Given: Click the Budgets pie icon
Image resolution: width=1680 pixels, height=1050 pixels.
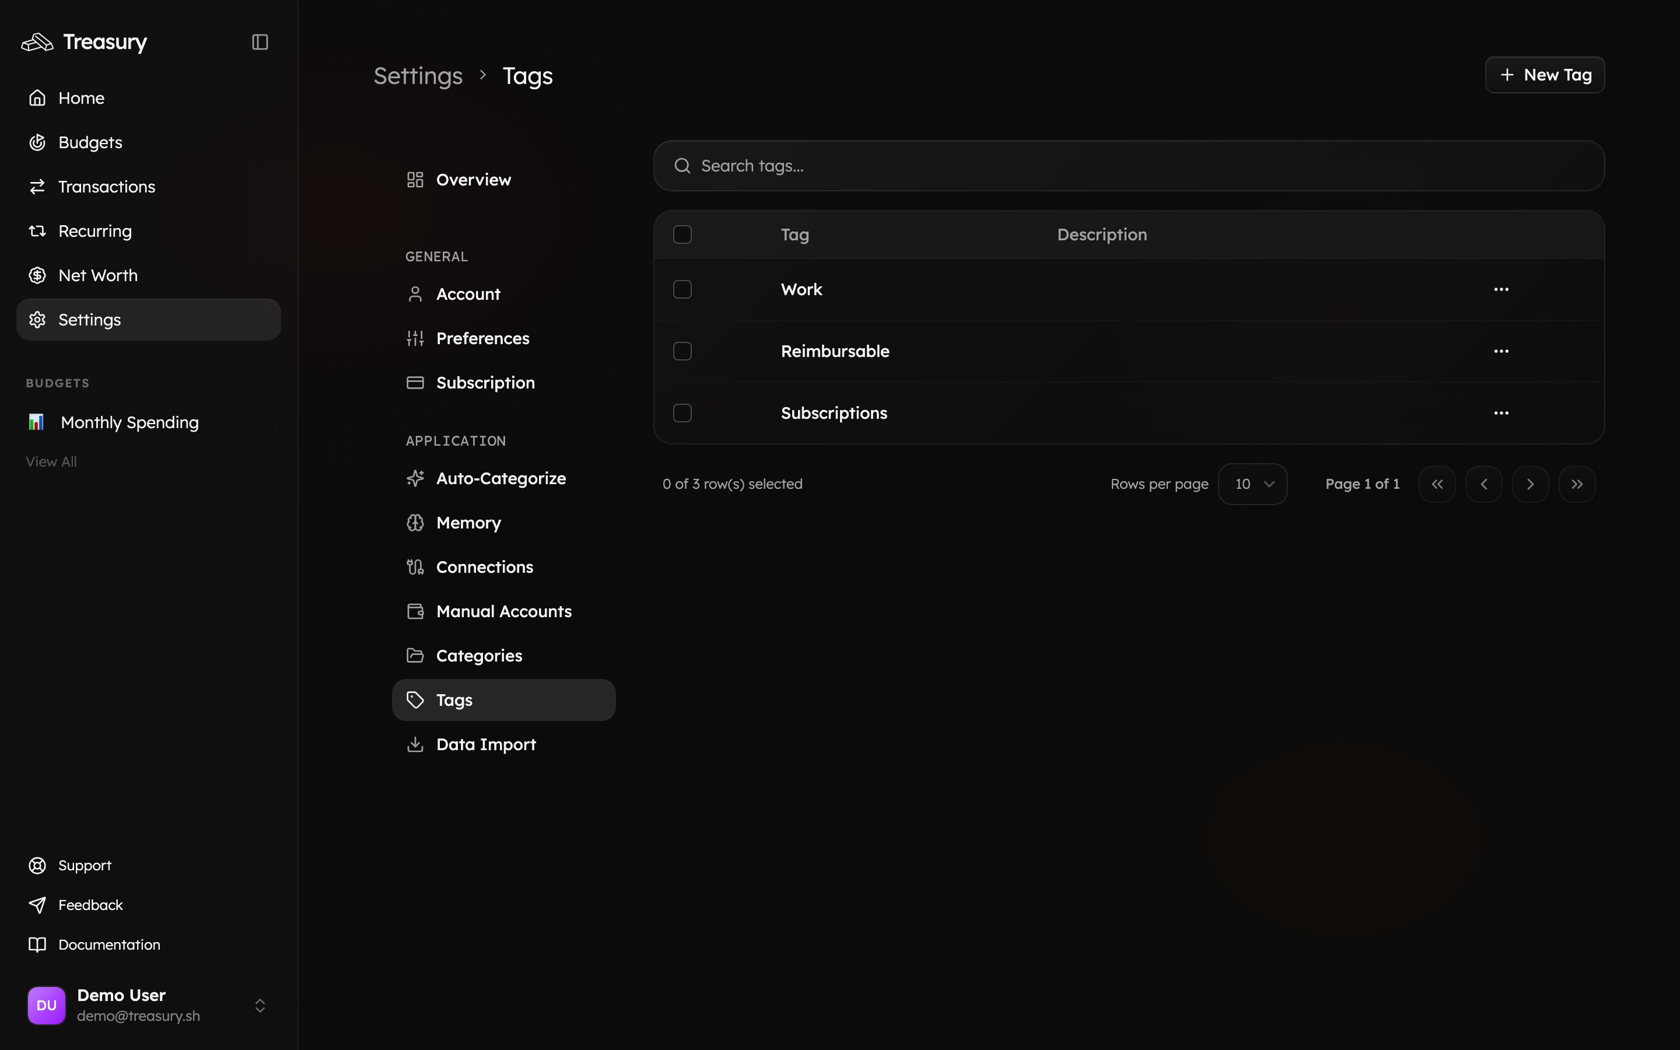Looking at the screenshot, I should click(37, 142).
